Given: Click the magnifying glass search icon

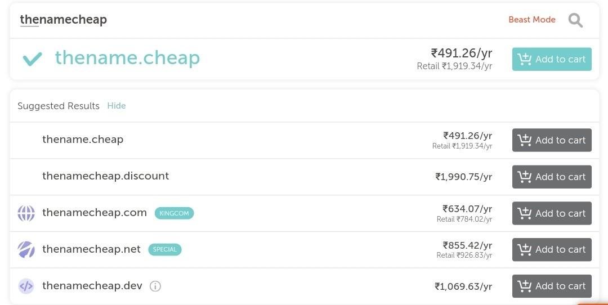Looking at the screenshot, I should (575, 20).
